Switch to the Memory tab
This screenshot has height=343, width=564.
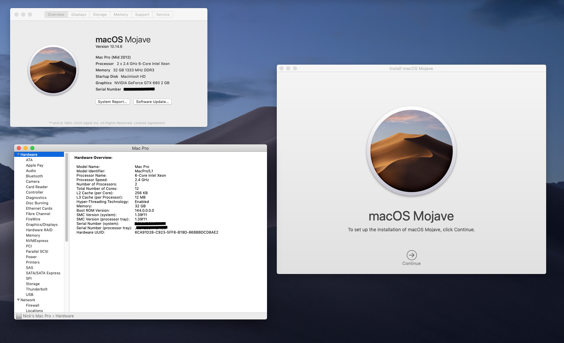121,14
